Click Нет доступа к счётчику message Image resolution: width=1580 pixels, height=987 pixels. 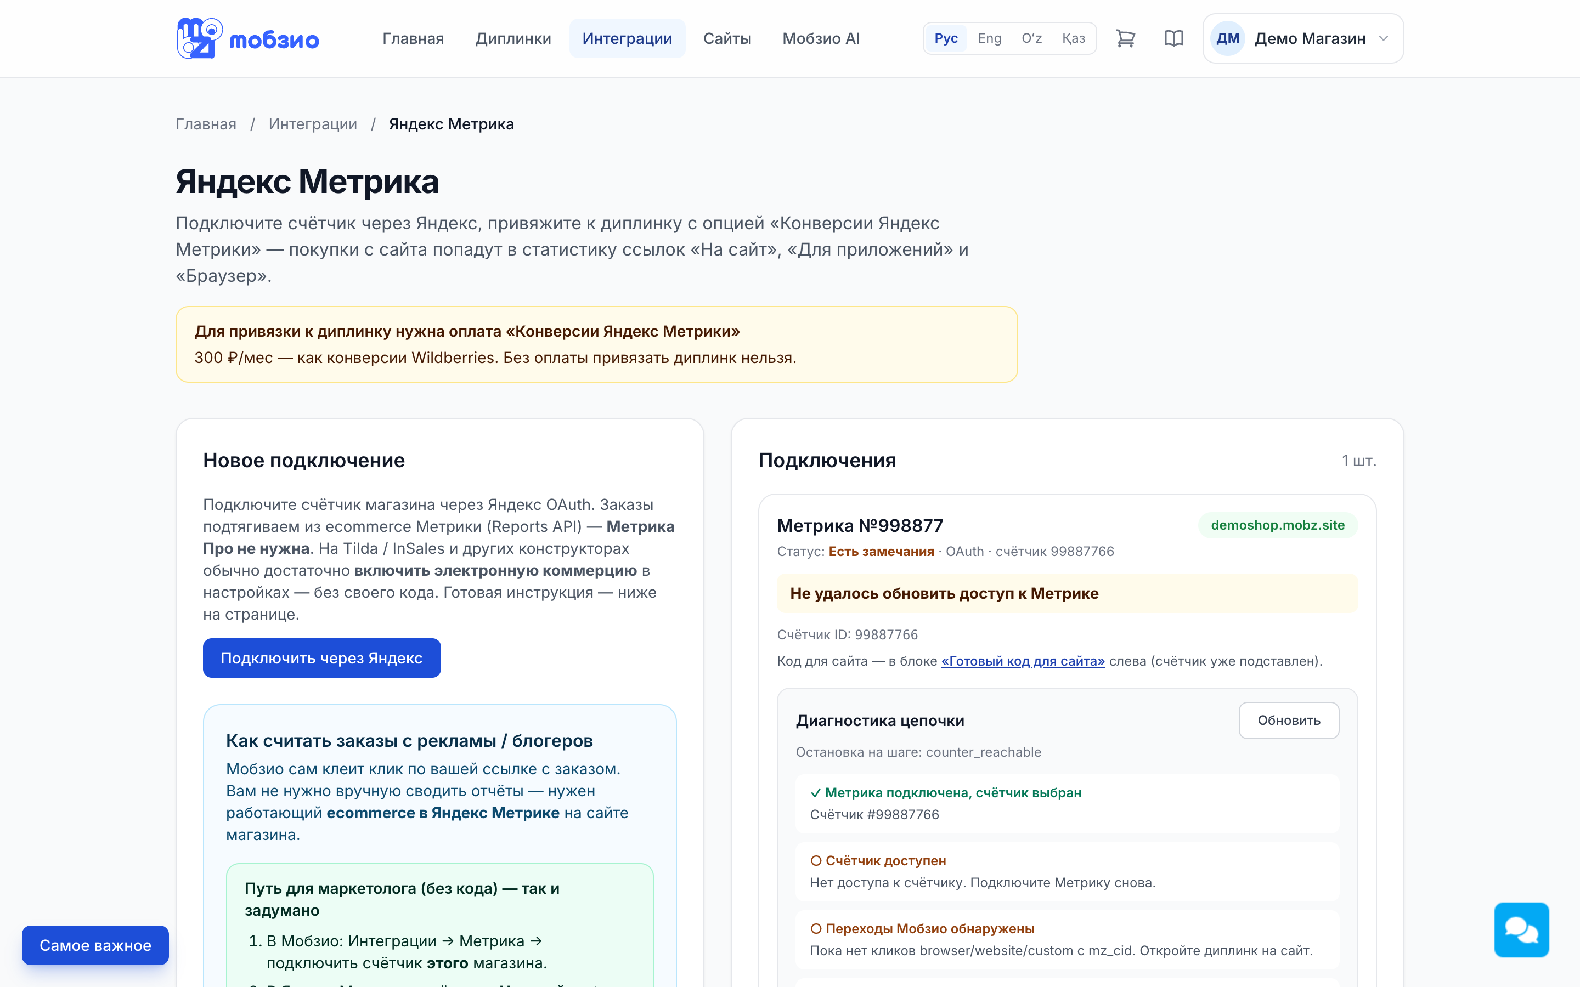pyautogui.click(x=983, y=883)
